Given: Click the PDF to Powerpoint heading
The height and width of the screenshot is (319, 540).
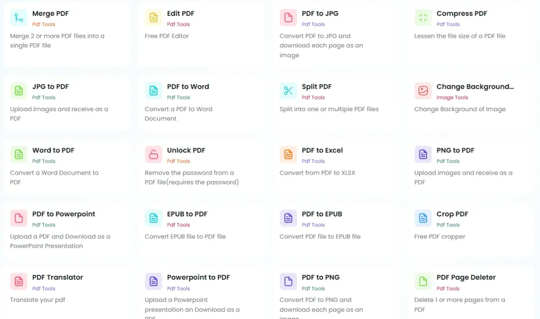Looking at the screenshot, I should click(64, 214).
